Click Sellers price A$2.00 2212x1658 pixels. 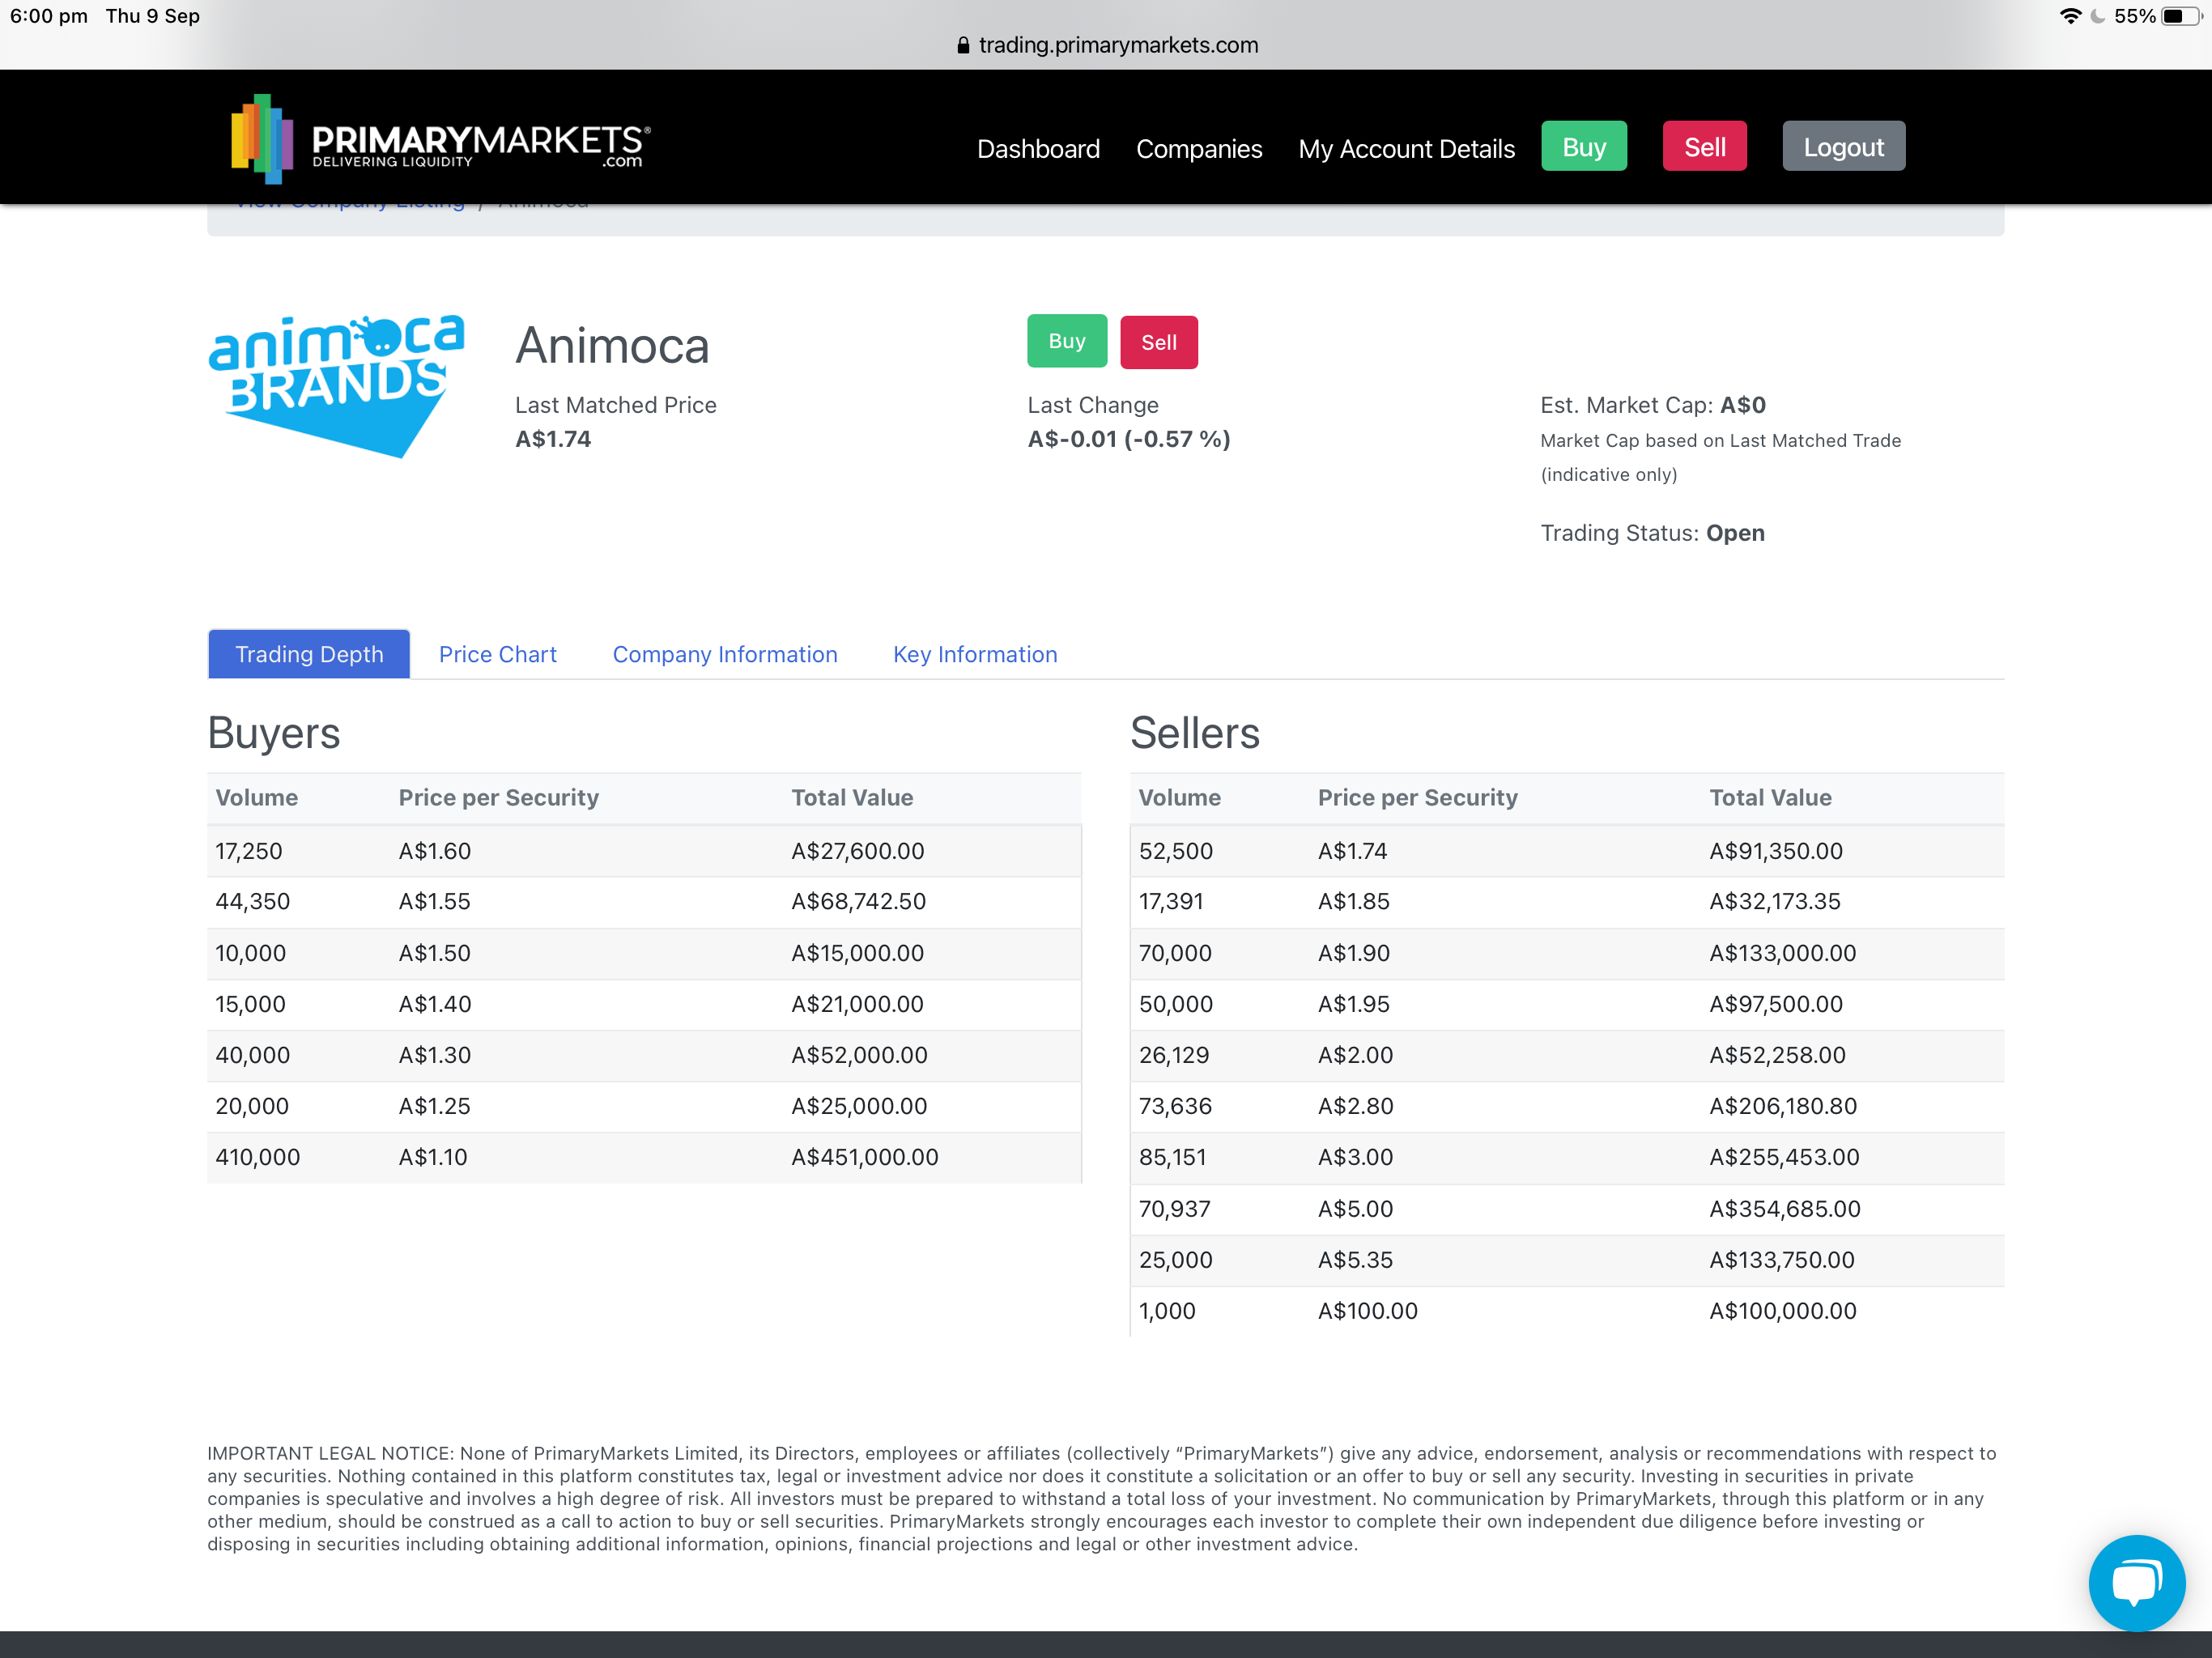pos(1355,1055)
